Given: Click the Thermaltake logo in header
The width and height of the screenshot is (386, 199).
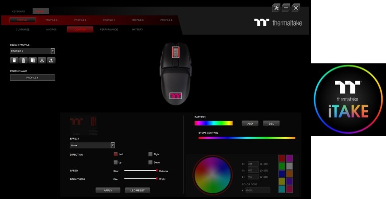Looking at the screenshot, I should click(x=278, y=23).
